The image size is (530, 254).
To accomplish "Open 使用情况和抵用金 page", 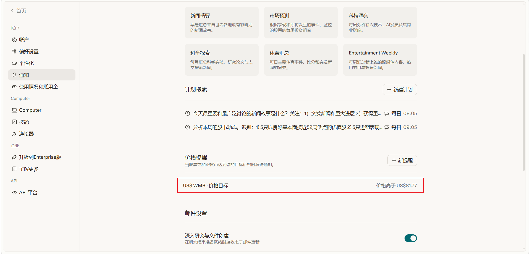I will (42, 87).
